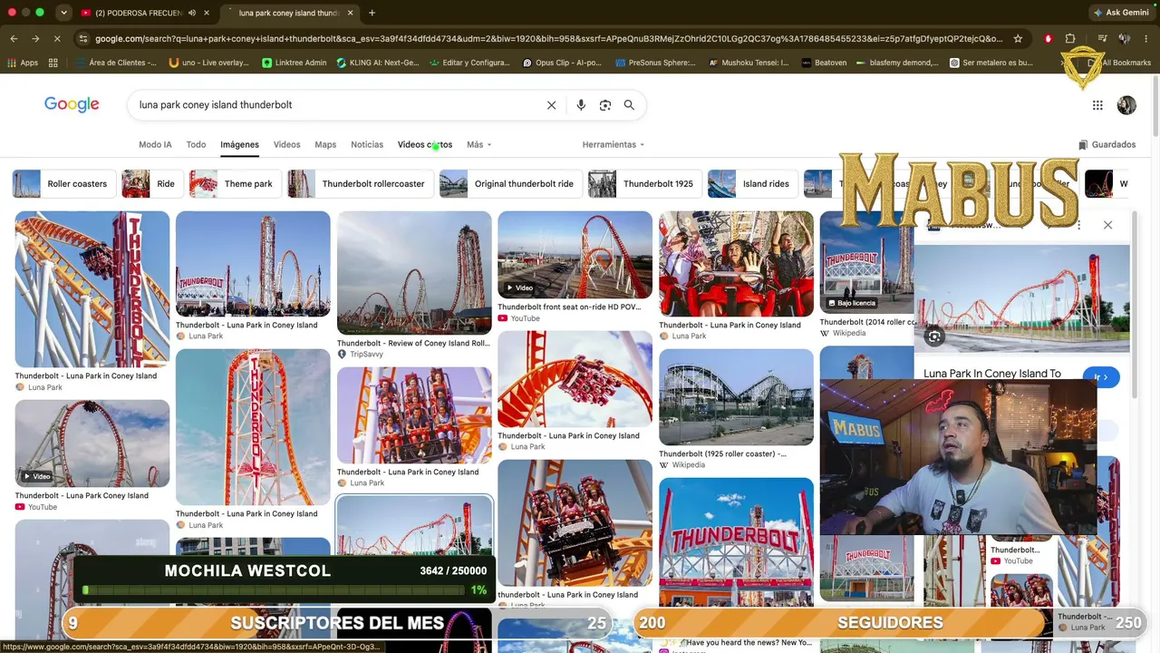The width and height of the screenshot is (1160, 653).
Task: Open Thunderbolt - Luna Park Coney Island YouTube video thumbnail
Action: [92, 443]
